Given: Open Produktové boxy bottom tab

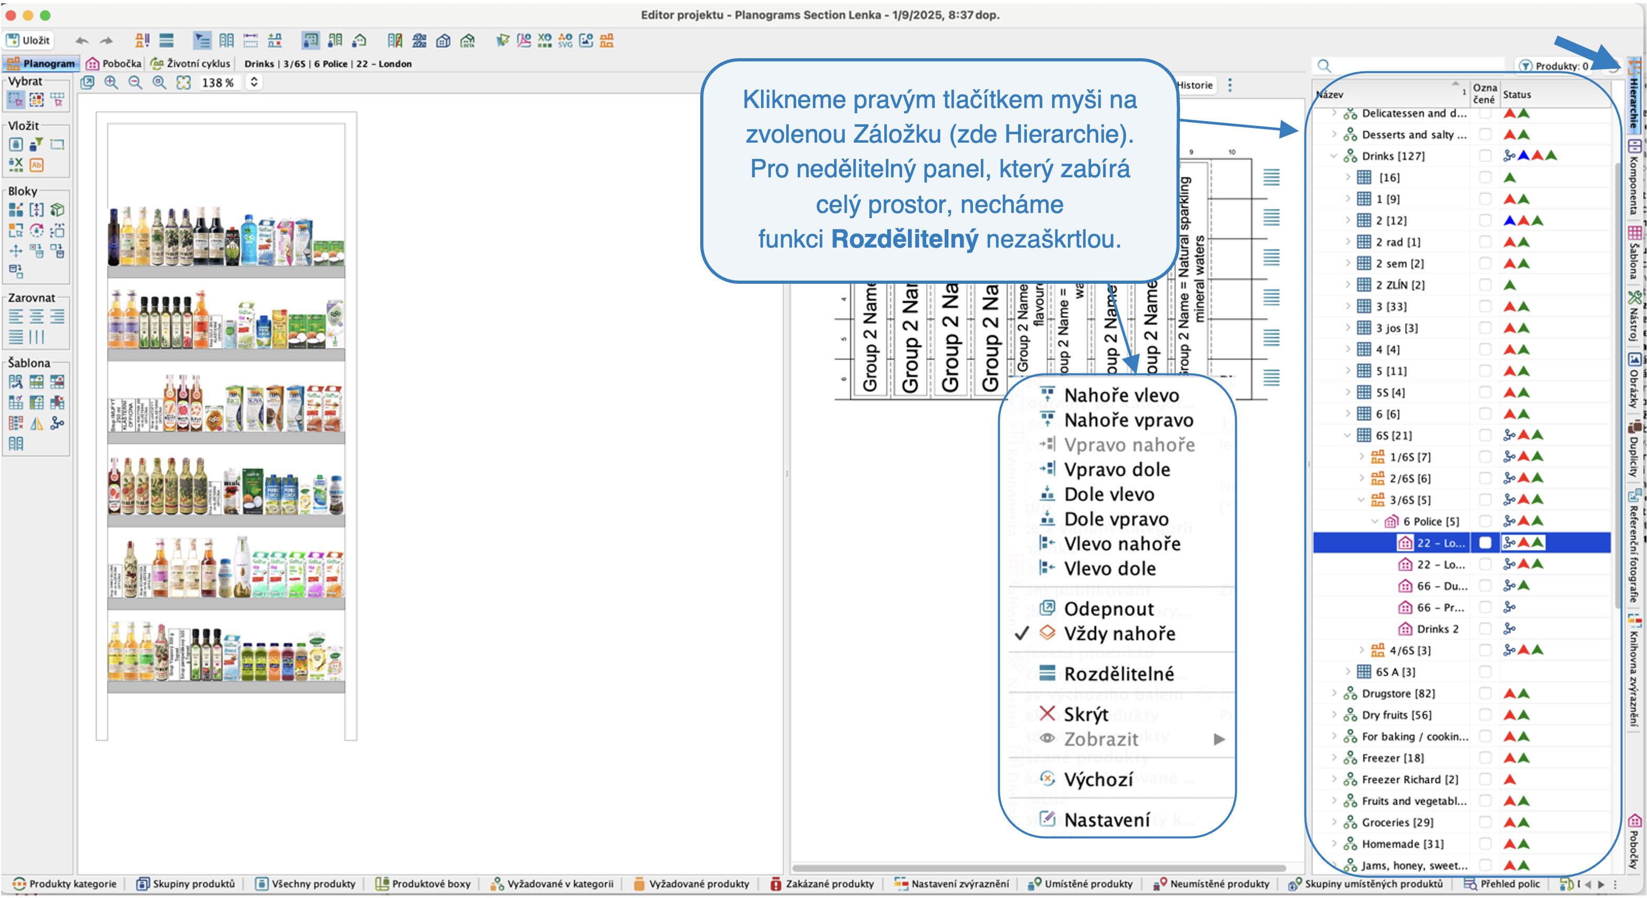Looking at the screenshot, I should [x=423, y=884].
